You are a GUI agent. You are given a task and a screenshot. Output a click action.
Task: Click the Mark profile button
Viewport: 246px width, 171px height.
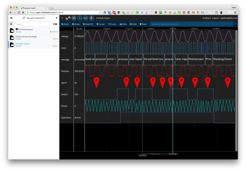tap(234, 8)
